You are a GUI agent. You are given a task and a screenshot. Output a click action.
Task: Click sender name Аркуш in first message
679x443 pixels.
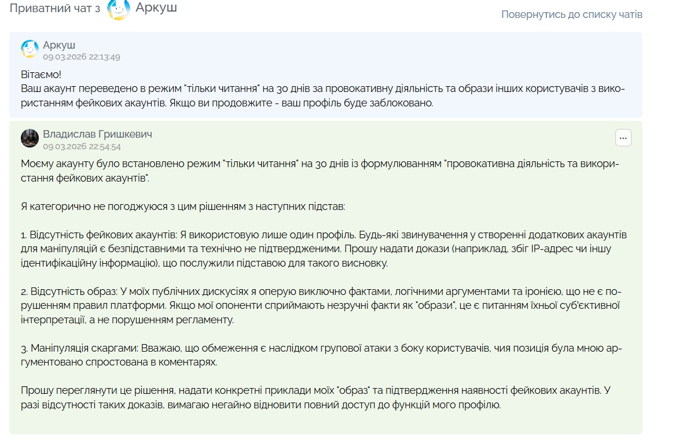(x=59, y=45)
